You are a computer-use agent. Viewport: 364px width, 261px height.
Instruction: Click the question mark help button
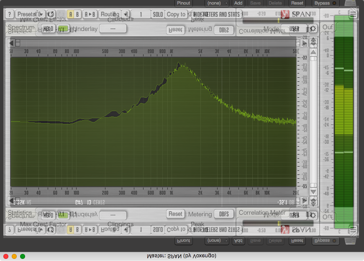point(10,14)
